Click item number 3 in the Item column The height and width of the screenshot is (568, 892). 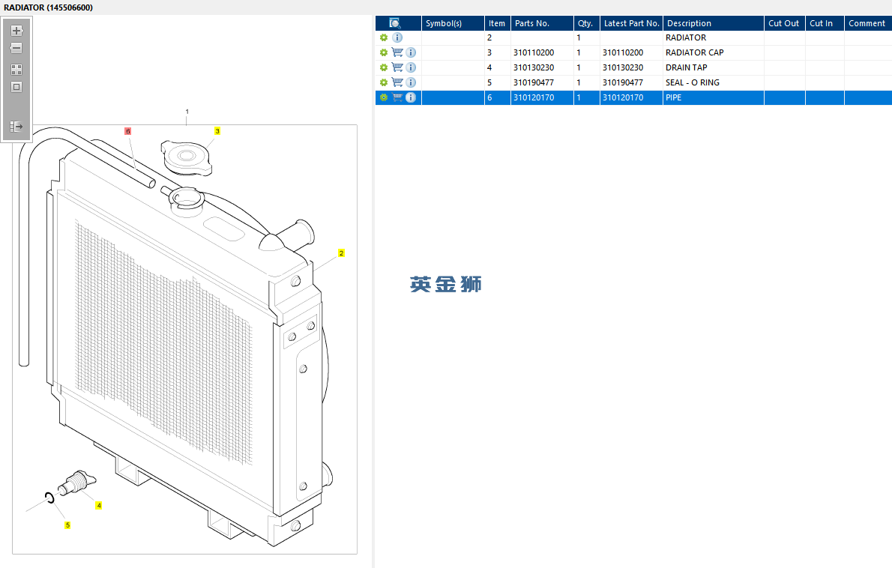489,52
